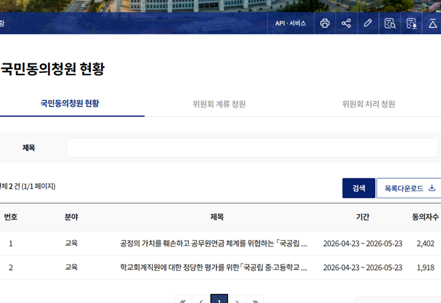Click the period cell of row 1
Viewport: 441px width, 303px height.
pos(362,243)
